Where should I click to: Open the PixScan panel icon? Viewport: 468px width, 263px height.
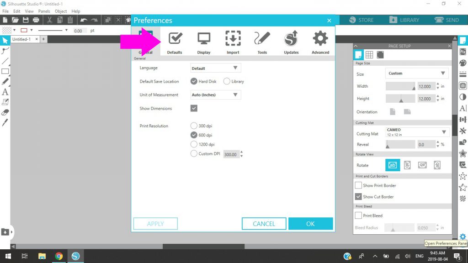pyautogui.click(x=463, y=52)
